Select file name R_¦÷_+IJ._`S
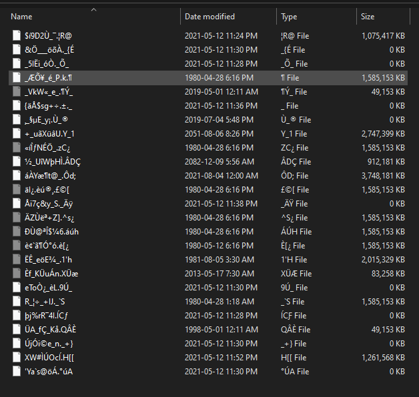Image resolution: width=419 pixels, height=397 pixels. tap(45, 302)
